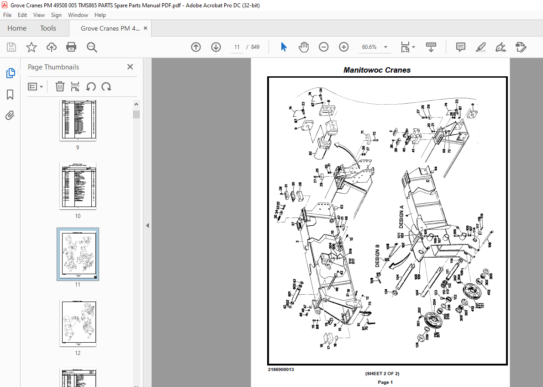Click the scrolling mode icon
This screenshot has height=387, width=543.
coord(431,47)
